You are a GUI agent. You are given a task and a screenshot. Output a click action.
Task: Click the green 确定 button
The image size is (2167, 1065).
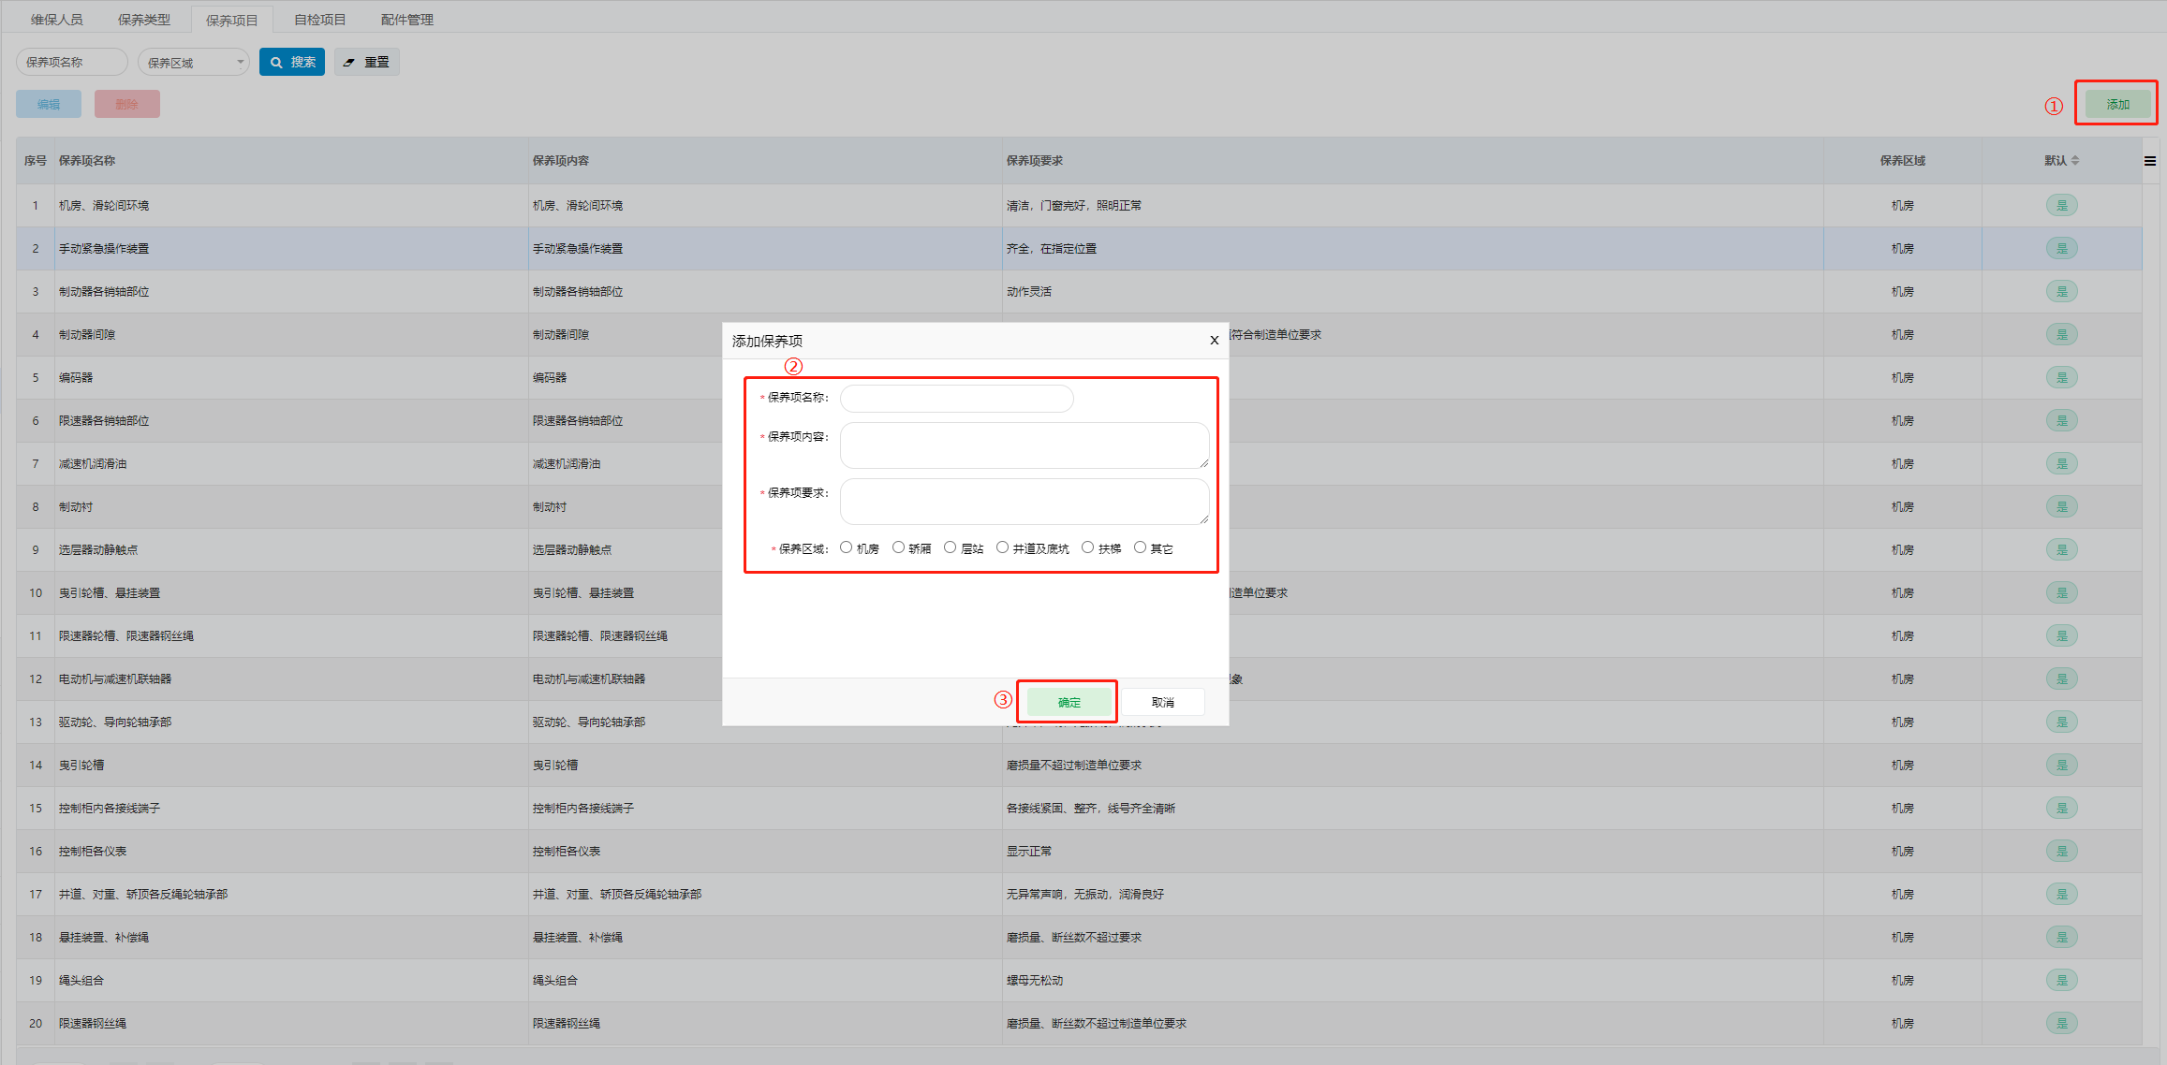click(x=1069, y=702)
